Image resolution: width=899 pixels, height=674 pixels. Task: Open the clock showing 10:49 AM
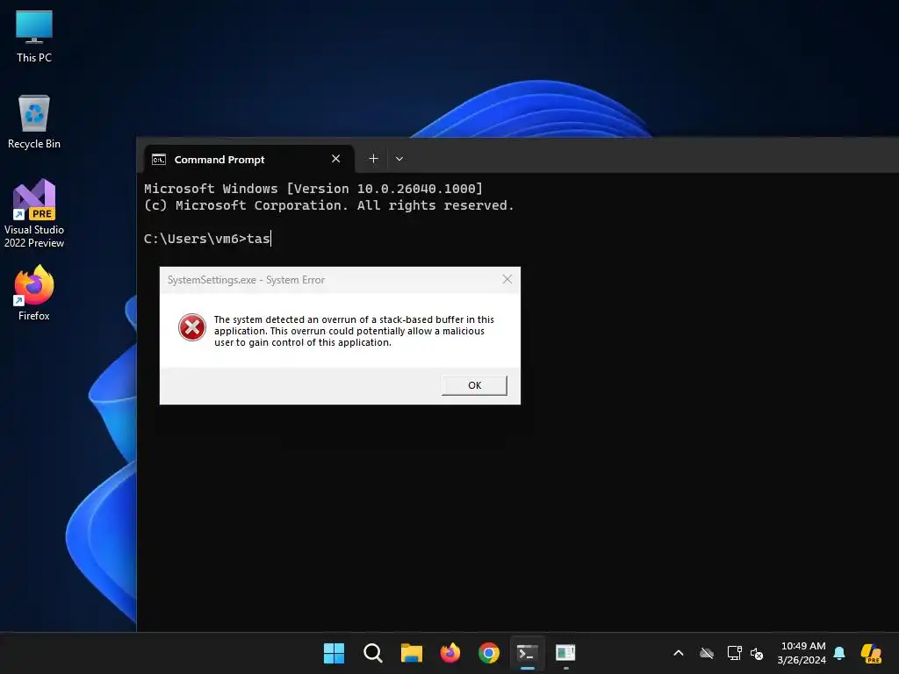[x=802, y=653]
